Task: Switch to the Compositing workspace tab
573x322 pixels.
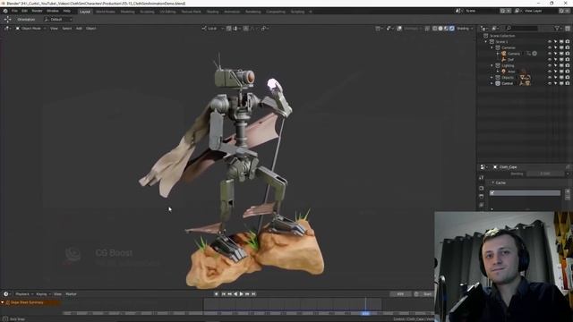Action: (x=276, y=12)
